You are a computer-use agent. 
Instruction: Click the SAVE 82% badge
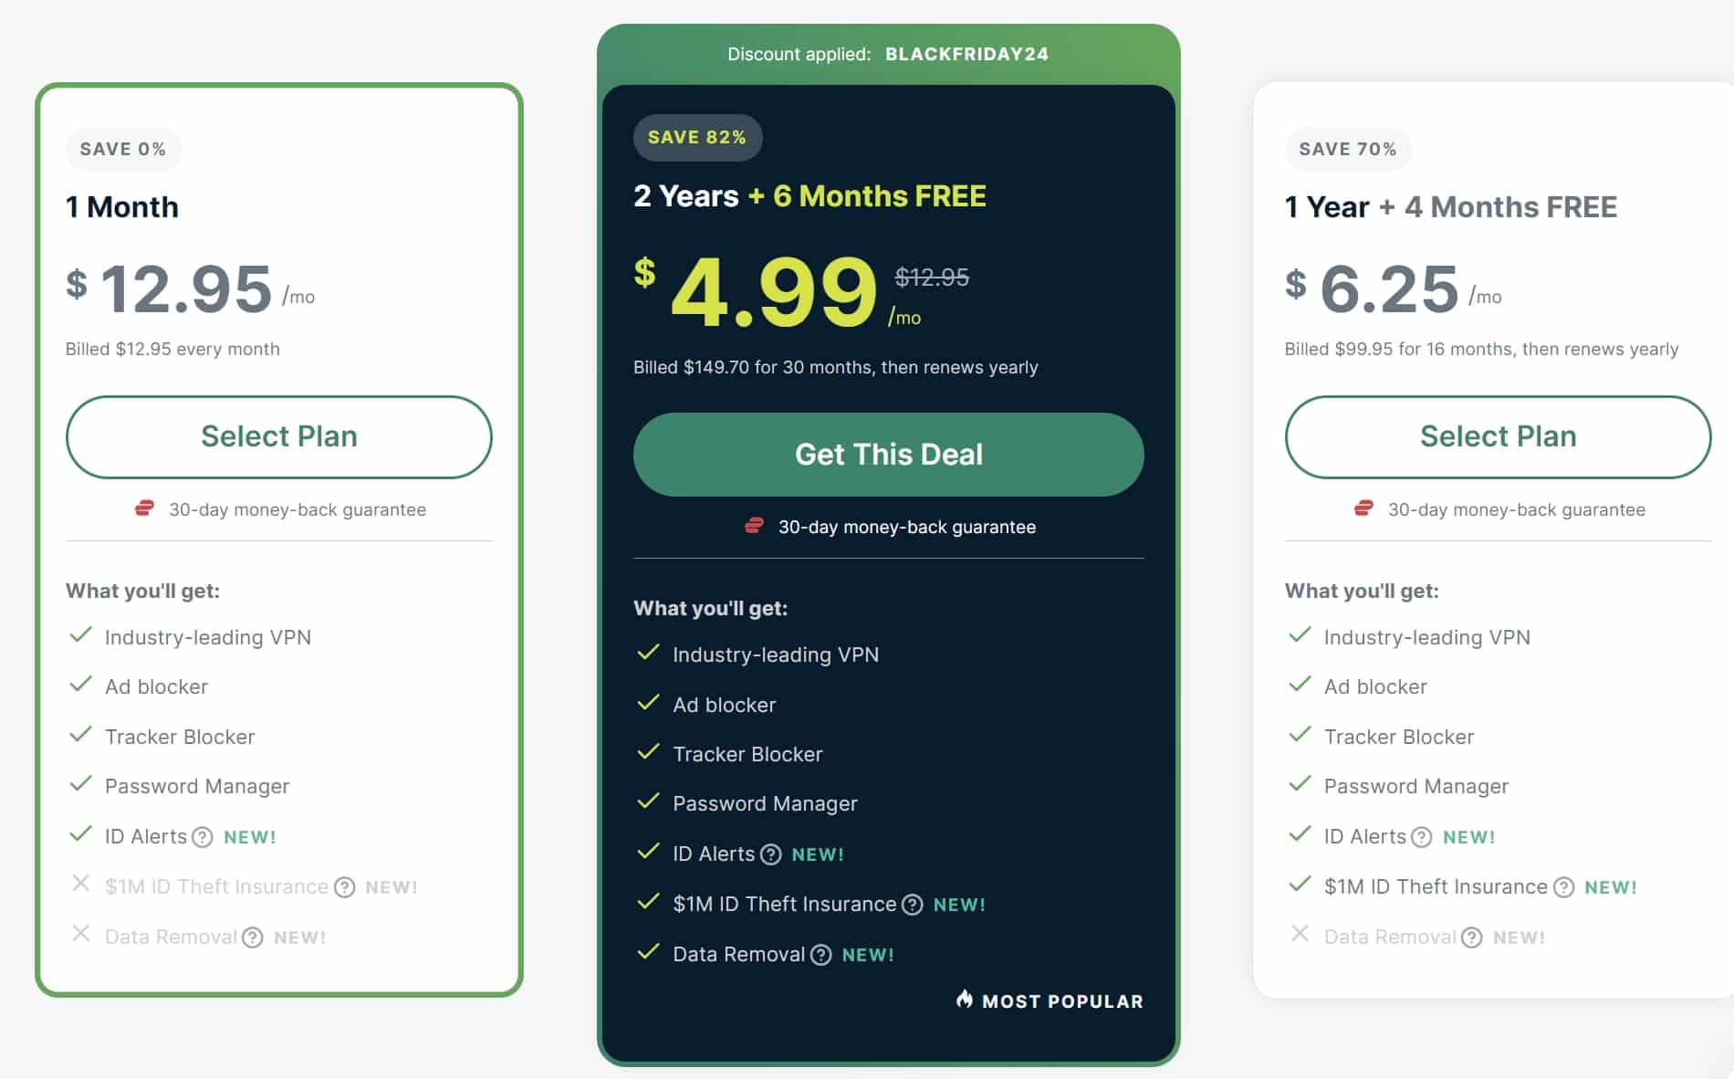click(x=697, y=138)
